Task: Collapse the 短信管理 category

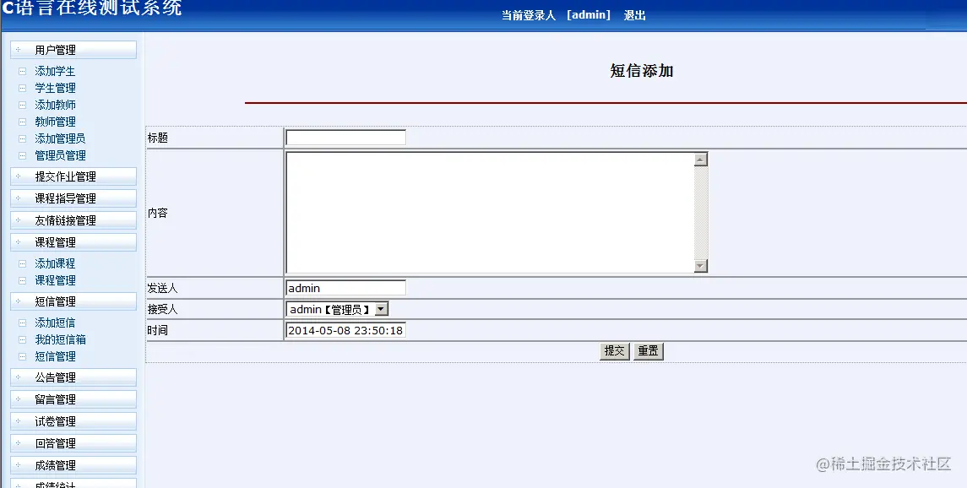Action: [17, 301]
